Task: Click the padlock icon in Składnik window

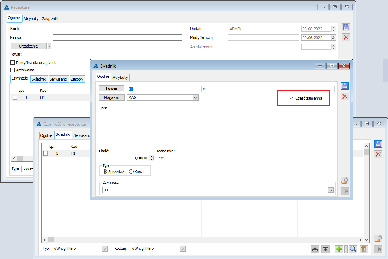Action: 345,181
